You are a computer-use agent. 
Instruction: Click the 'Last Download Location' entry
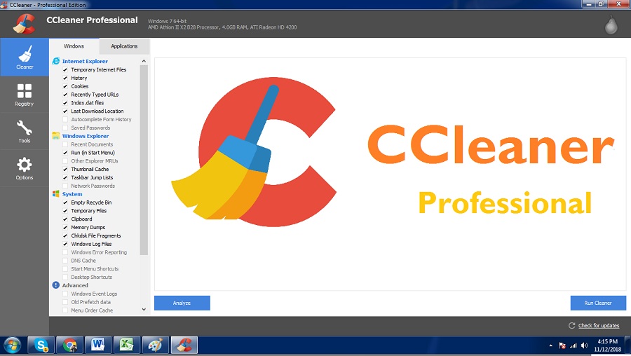(97, 111)
